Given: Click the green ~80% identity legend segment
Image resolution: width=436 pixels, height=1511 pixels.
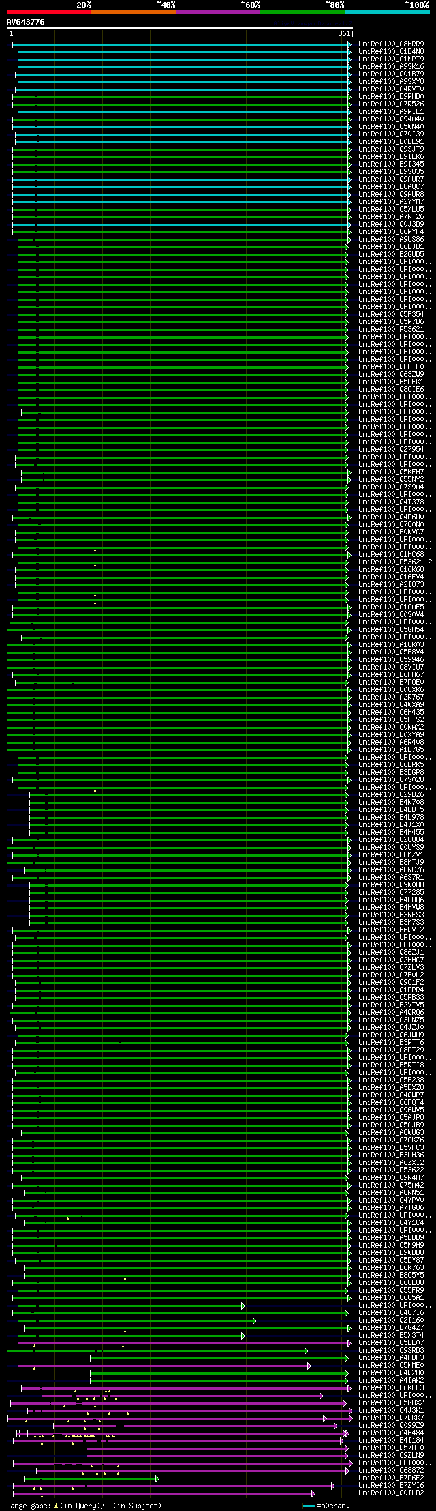Looking at the screenshot, I should pyautogui.click(x=302, y=12).
